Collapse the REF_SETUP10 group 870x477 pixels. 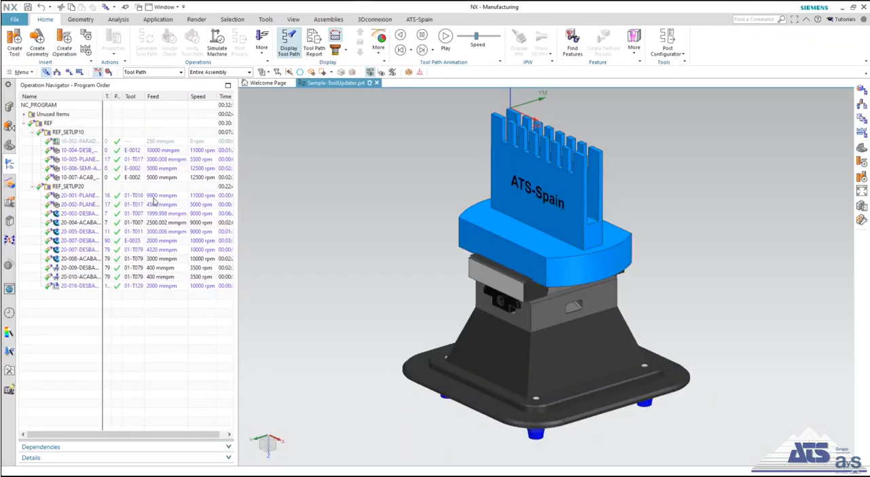(x=31, y=132)
